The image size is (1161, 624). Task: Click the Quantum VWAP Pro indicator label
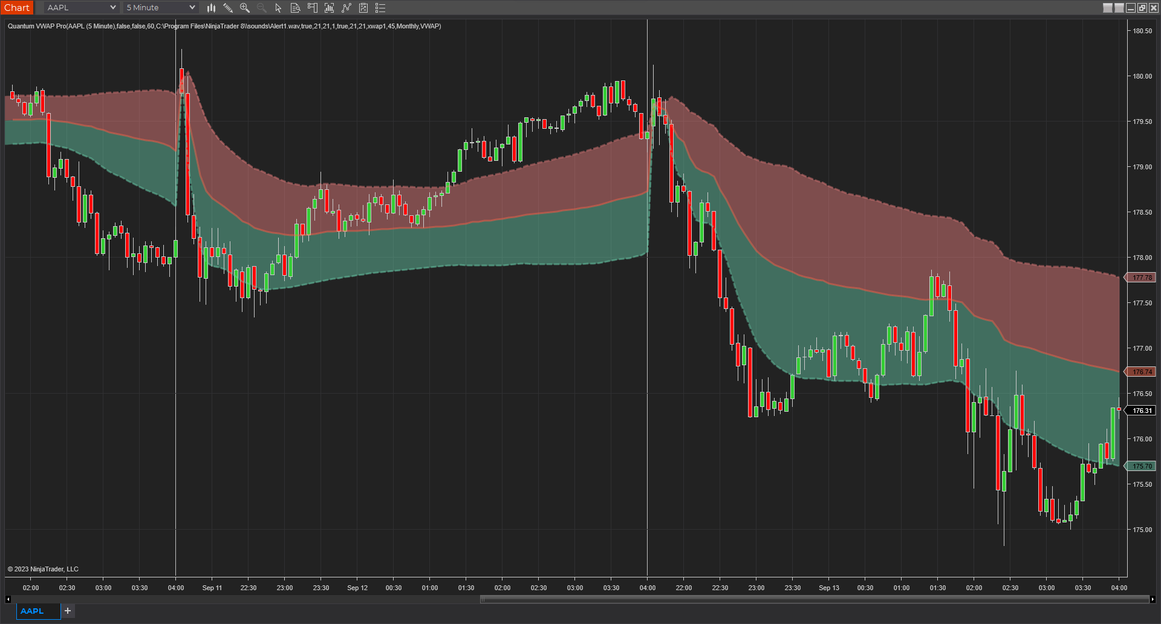click(224, 26)
